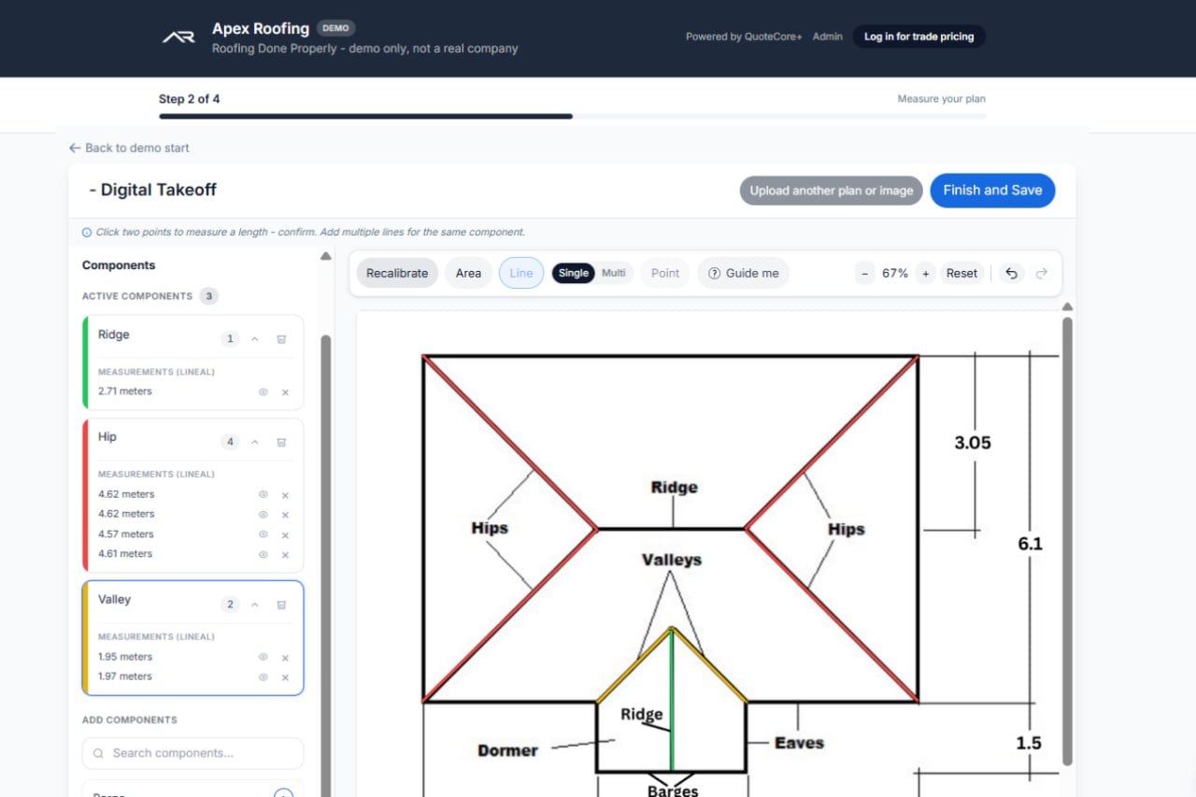Select the Recalibrate tool
The image size is (1196, 797).
click(x=397, y=273)
